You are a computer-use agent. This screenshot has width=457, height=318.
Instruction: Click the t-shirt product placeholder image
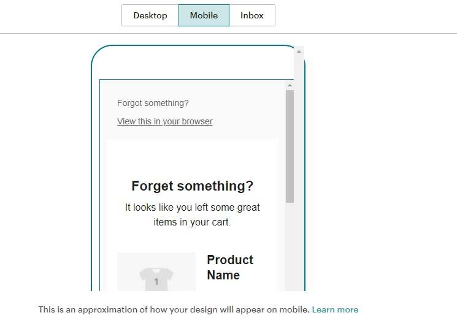coord(156,273)
